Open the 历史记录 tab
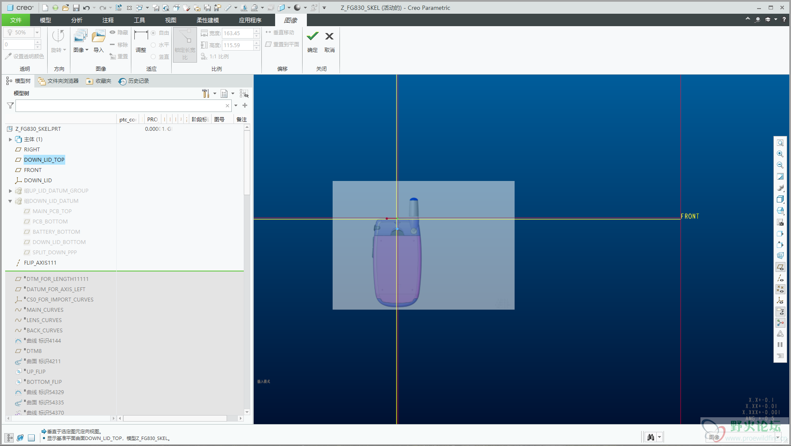Image resolution: width=791 pixels, height=446 pixels. (134, 81)
